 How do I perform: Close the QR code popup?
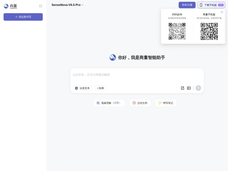coord(222,12)
